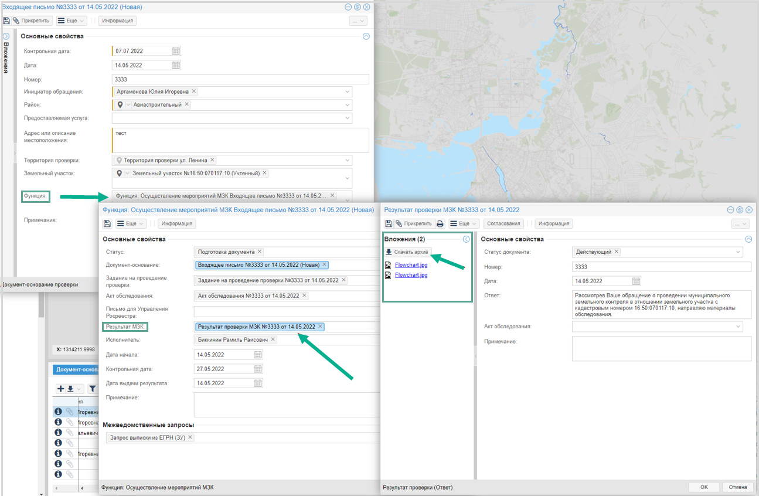759x496 pixels.
Task: Click the printer icon in the Результат проверки window
Action: click(440, 223)
